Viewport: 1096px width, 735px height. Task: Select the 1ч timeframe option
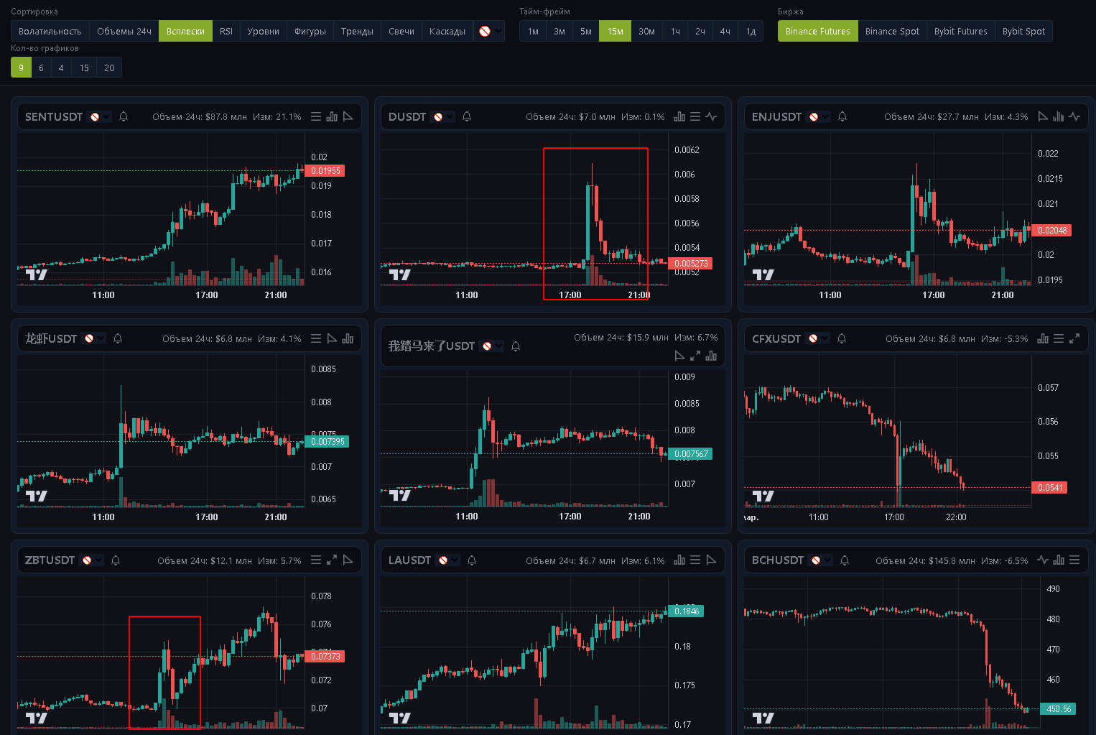(675, 31)
